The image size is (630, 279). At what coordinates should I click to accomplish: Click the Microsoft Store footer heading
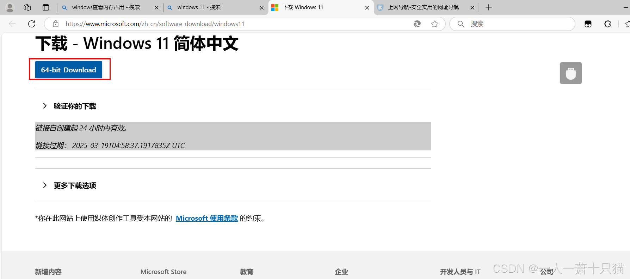point(163,272)
